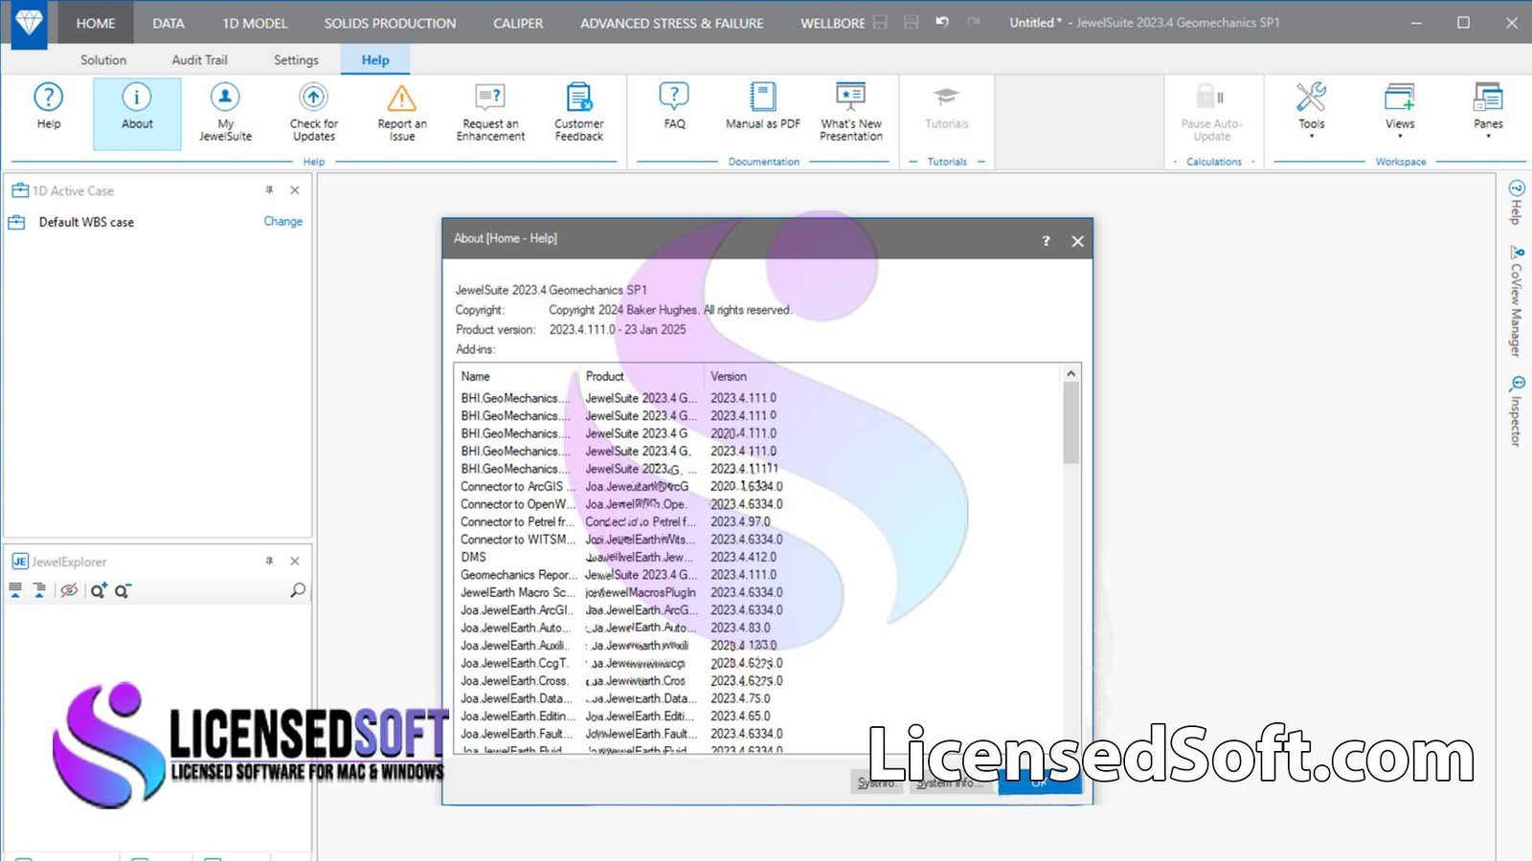Toggle hidden items eye icon in JewelExplorer

[69, 590]
